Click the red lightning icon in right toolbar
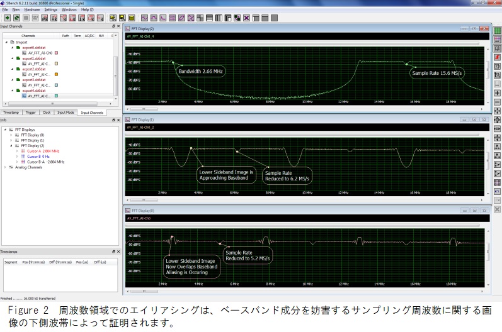Image resolution: width=502 pixels, height=332 pixels. [x=497, y=57]
